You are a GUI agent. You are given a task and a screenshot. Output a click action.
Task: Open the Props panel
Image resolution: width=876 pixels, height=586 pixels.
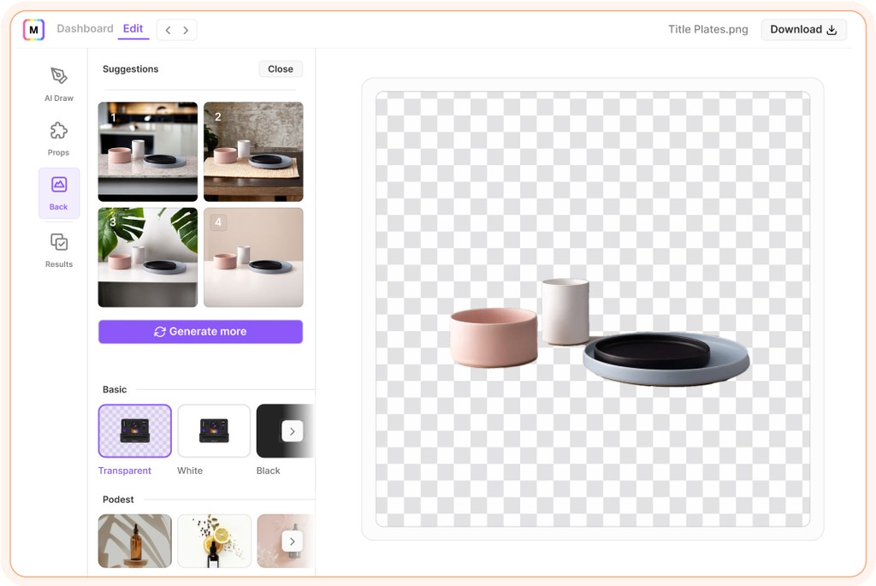tap(59, 139)
